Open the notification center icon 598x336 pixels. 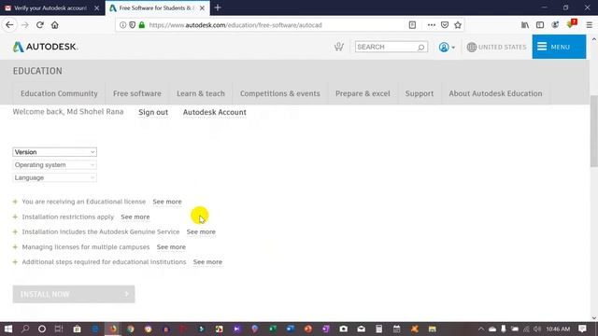point(582,329)
